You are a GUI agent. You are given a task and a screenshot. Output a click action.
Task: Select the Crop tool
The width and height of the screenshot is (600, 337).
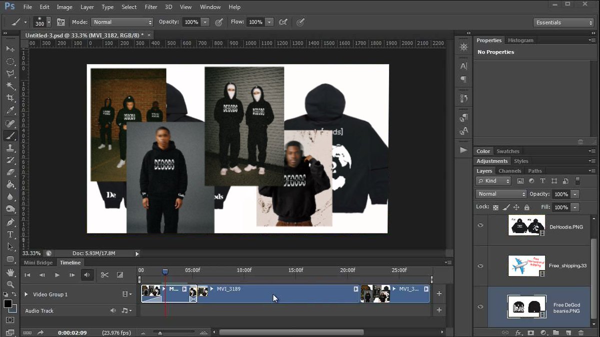[x=10, y=98]
